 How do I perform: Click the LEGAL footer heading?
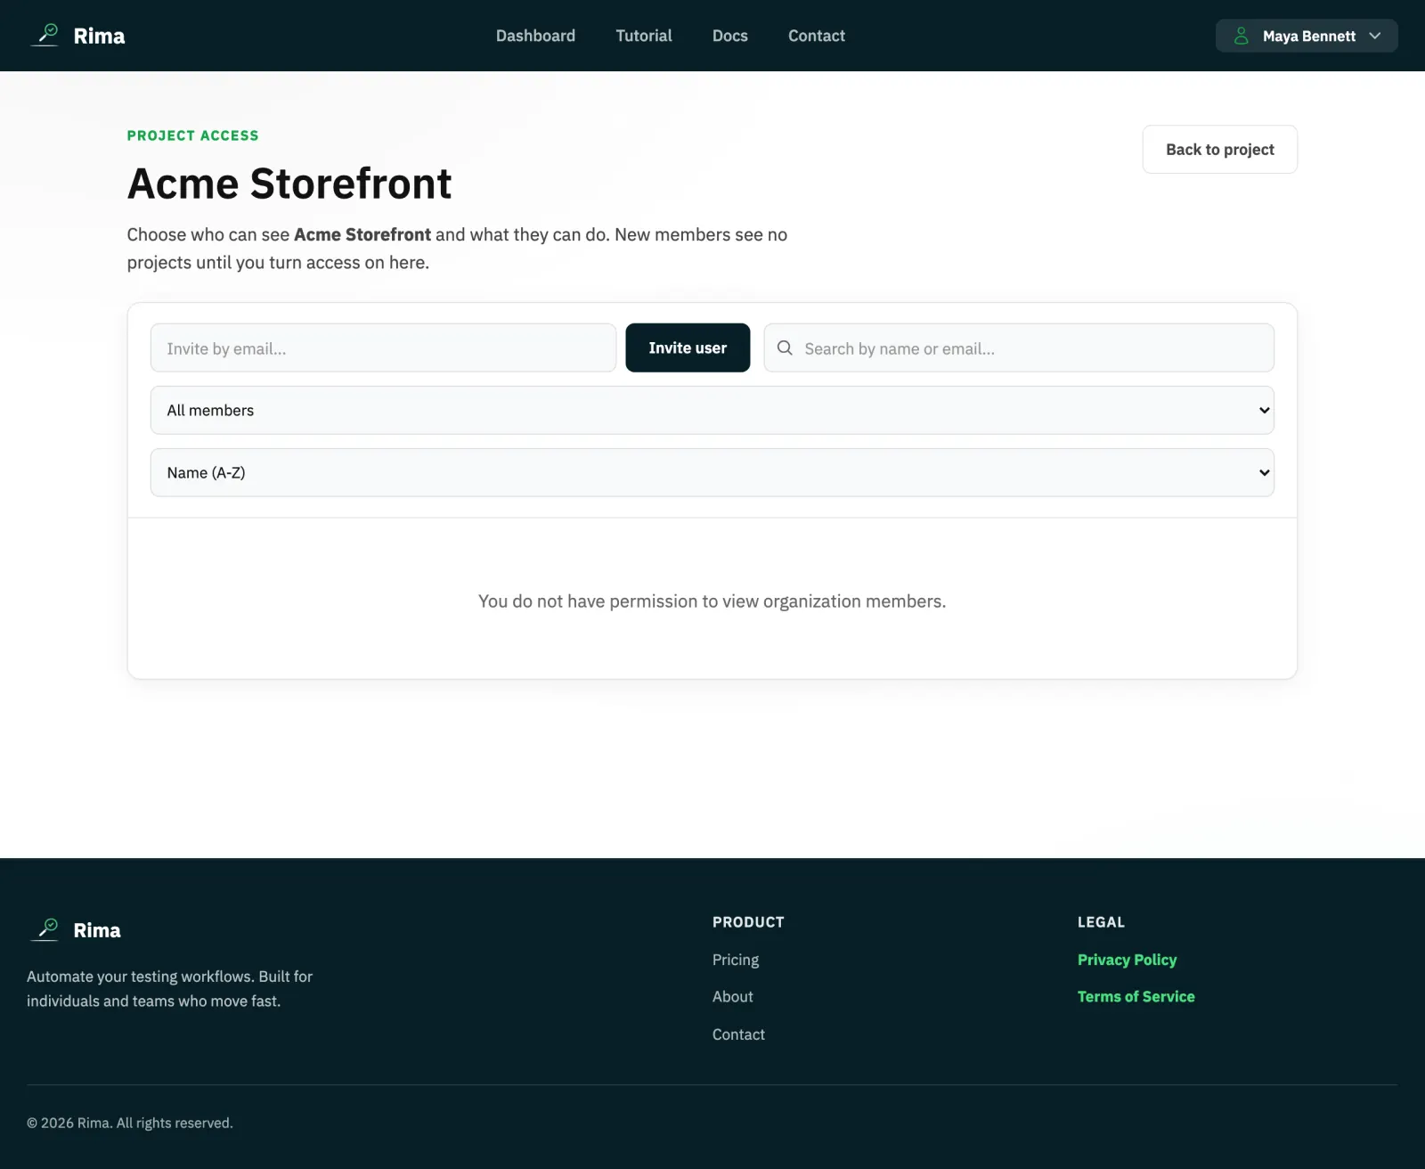tap(1101, 922)
